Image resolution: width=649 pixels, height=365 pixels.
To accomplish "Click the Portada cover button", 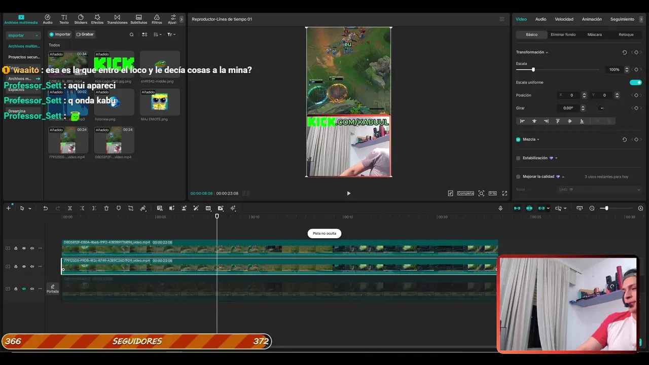I will click(53, 288).
